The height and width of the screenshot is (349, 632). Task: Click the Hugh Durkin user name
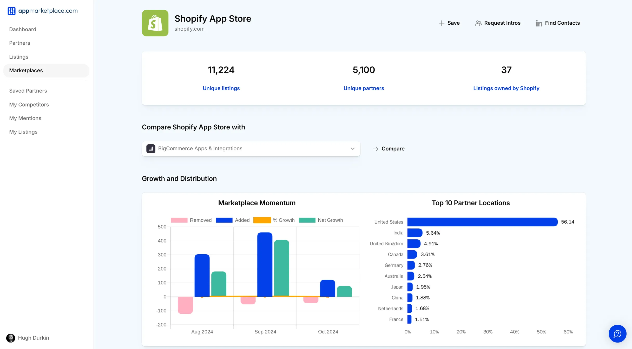click(x=34, y=338)
